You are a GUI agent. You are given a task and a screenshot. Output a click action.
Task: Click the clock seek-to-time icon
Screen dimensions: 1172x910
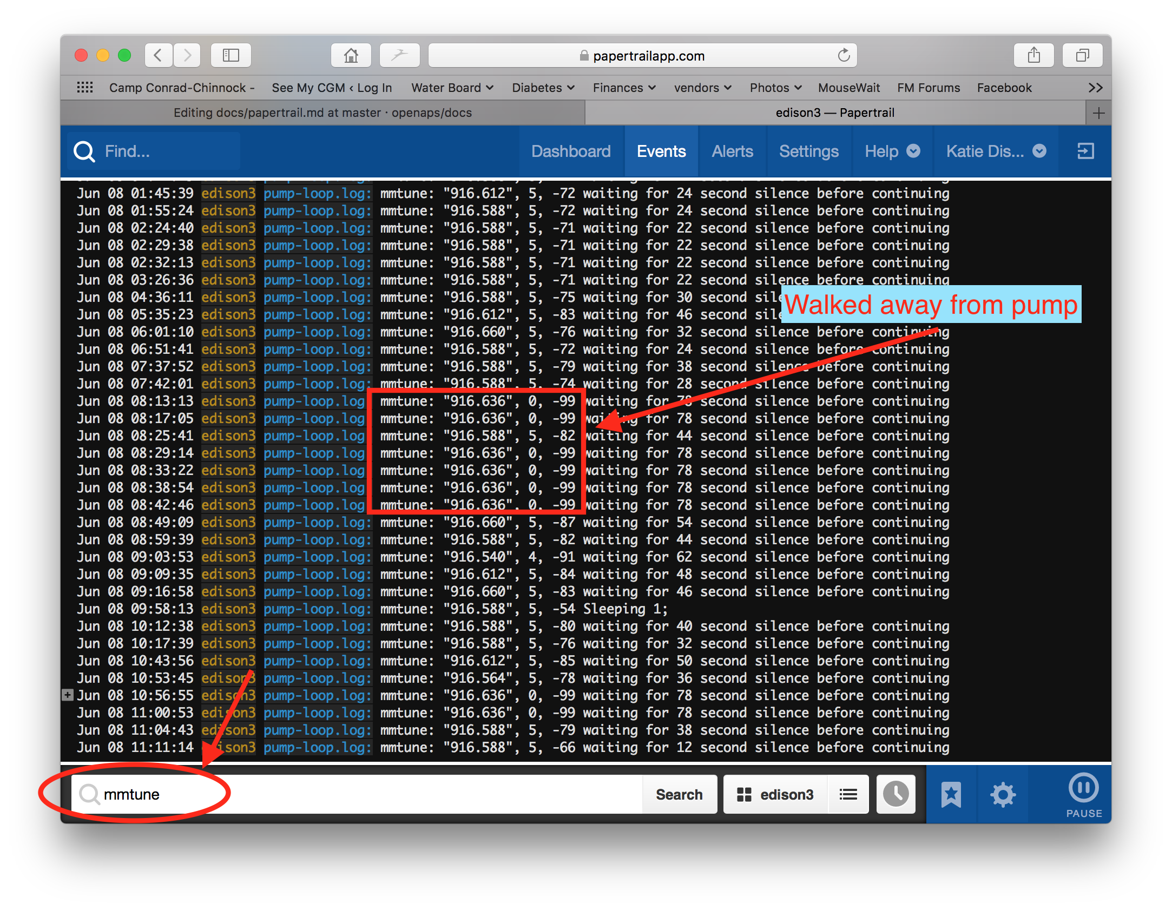[896, 794]
